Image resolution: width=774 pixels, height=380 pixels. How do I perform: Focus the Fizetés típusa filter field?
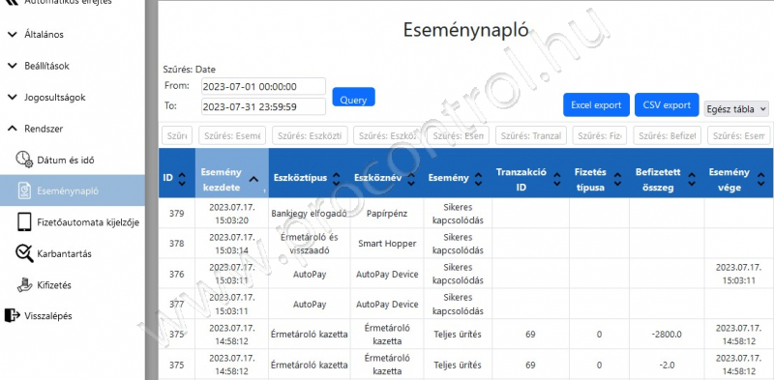[x=599, y=135]
